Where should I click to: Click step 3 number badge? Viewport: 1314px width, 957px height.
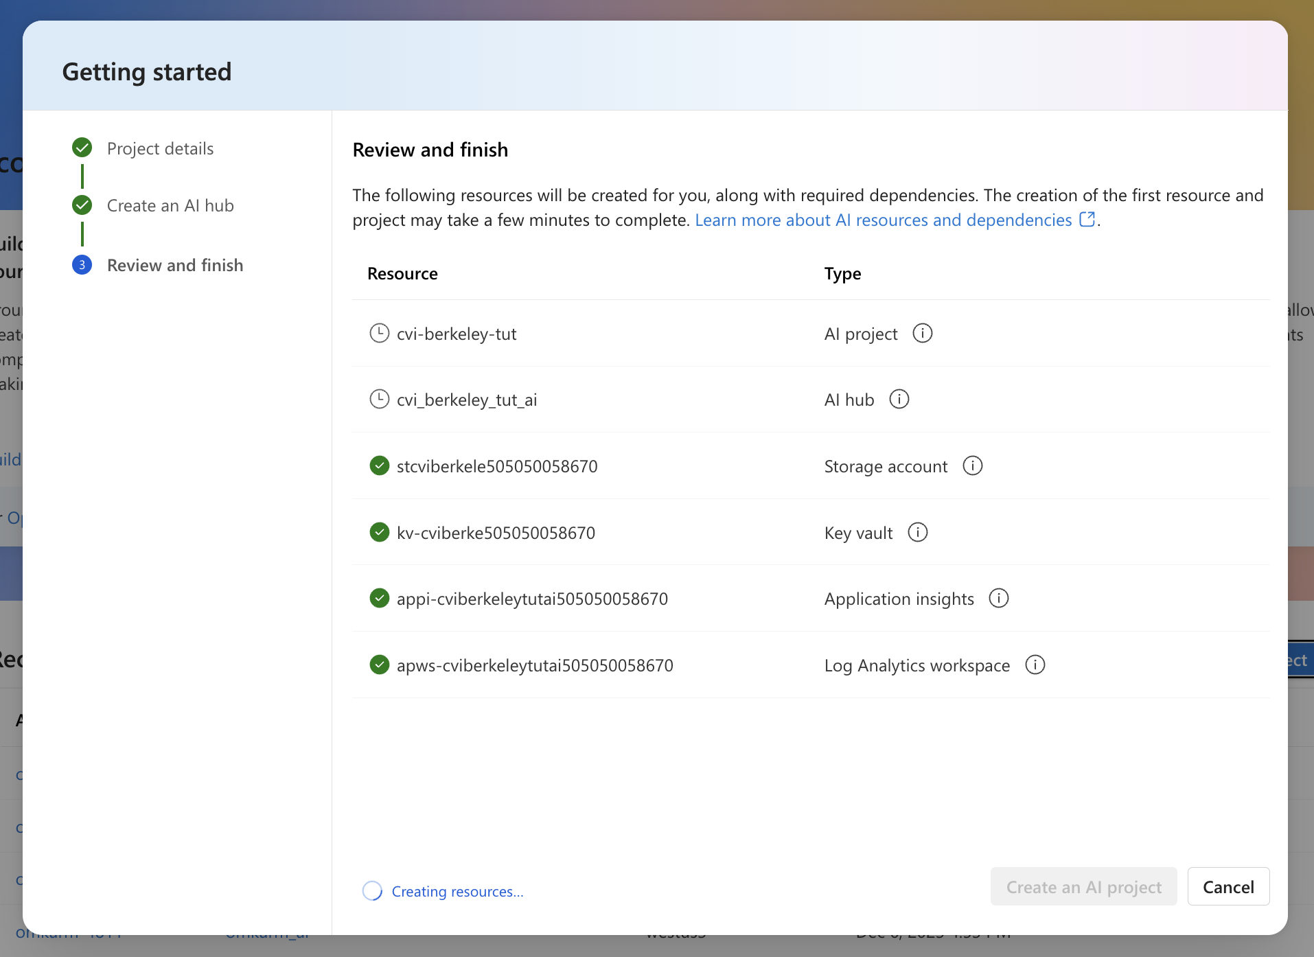point(82,264)
